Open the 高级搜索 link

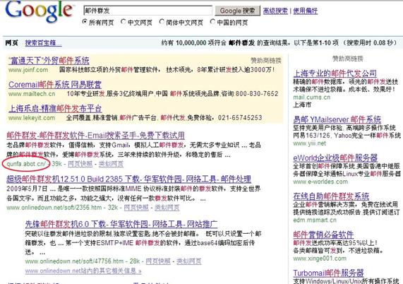(275, 11)
